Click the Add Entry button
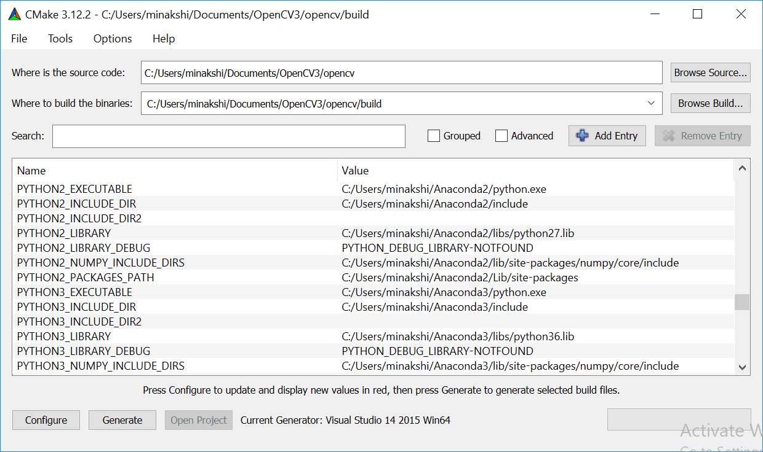 607,136
